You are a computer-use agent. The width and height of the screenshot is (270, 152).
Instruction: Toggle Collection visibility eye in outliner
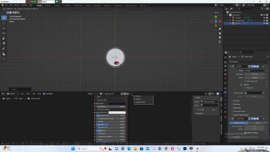click(264, 15)
